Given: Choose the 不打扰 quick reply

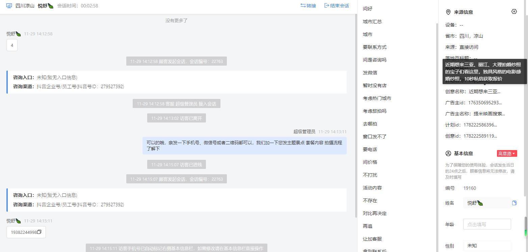Looking at the screenshot, I should 370,175.
